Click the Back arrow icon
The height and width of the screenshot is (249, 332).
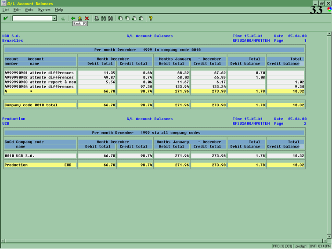73,18
